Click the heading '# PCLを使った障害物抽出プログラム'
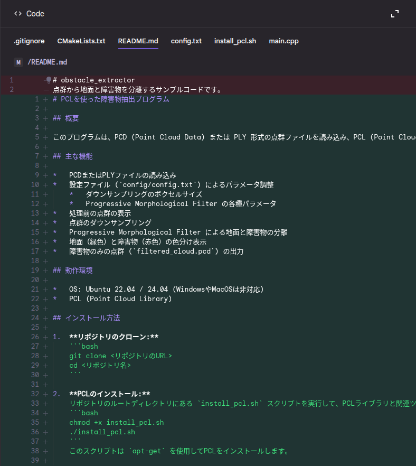Screen dimensions: 416x466 point(111,99)
